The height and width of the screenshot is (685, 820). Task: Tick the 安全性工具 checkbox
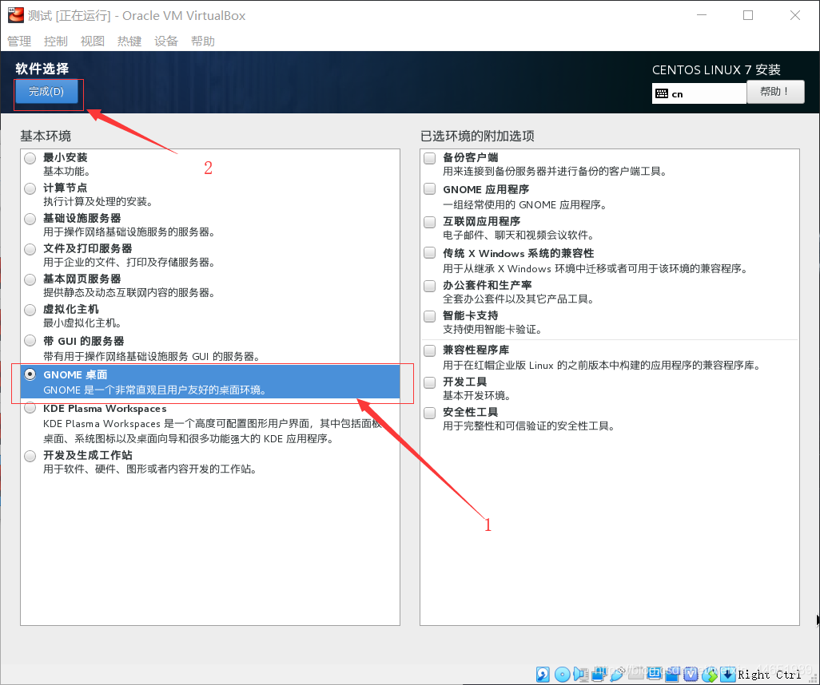pyautogui.click(x=430, y=413)
